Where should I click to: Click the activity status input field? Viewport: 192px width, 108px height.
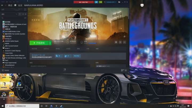click(60, 66)
